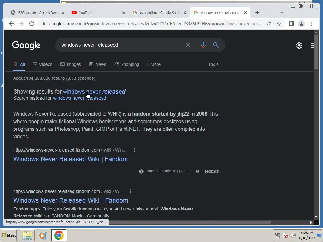Open options for second fandom result
The width and height of the screenshot is (323, 242).
click(130, 191)
